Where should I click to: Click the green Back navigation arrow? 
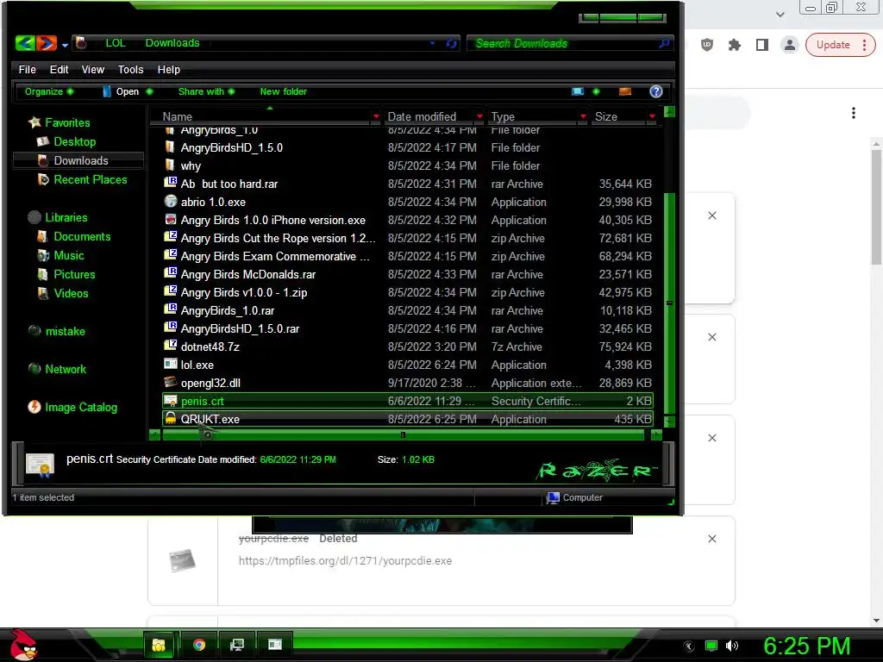[25, 43]
